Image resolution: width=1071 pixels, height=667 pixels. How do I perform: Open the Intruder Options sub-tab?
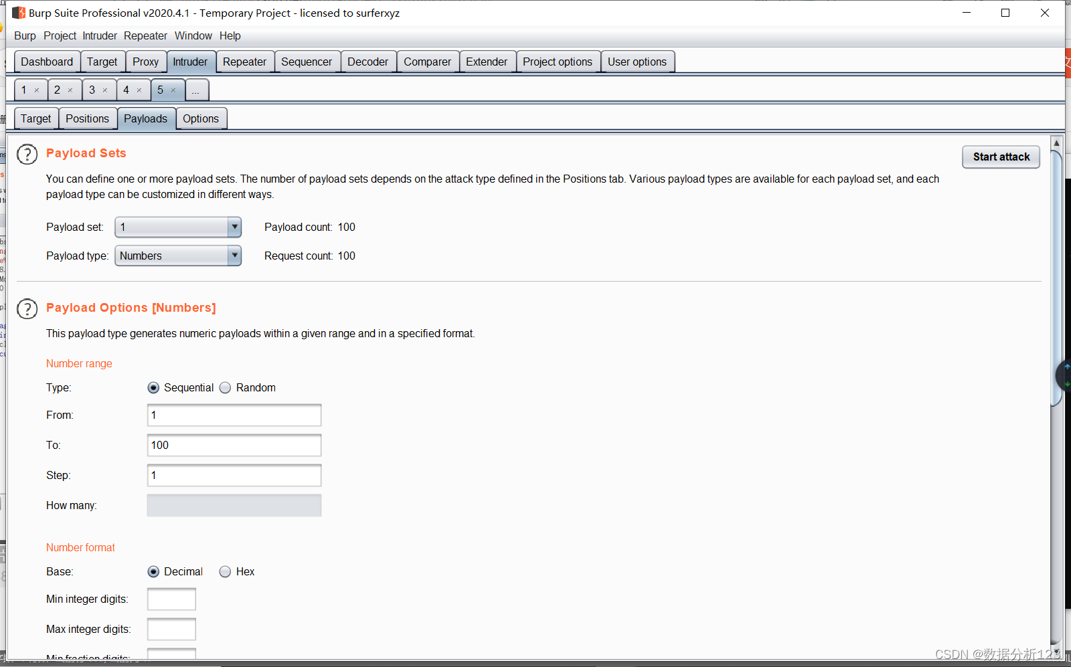(x=201, y=118)
